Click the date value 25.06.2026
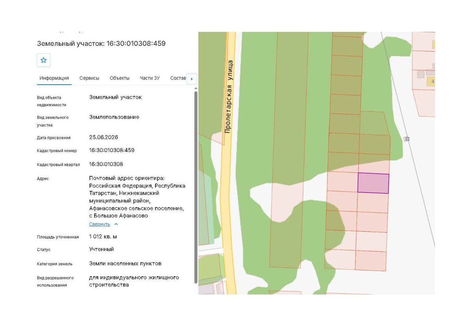 104,137
